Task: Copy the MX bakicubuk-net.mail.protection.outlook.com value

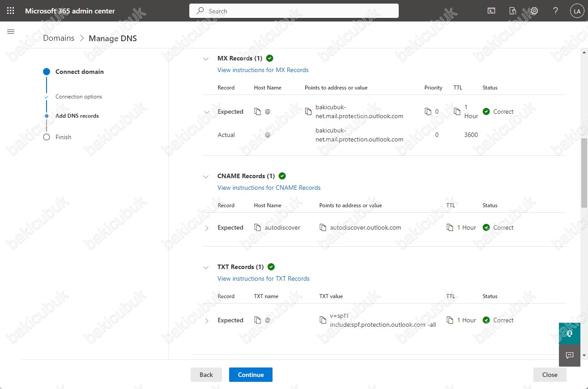Action: point(308,111)
